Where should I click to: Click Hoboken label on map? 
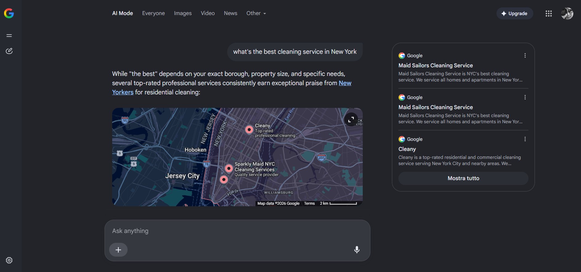[x=196, y=150]
